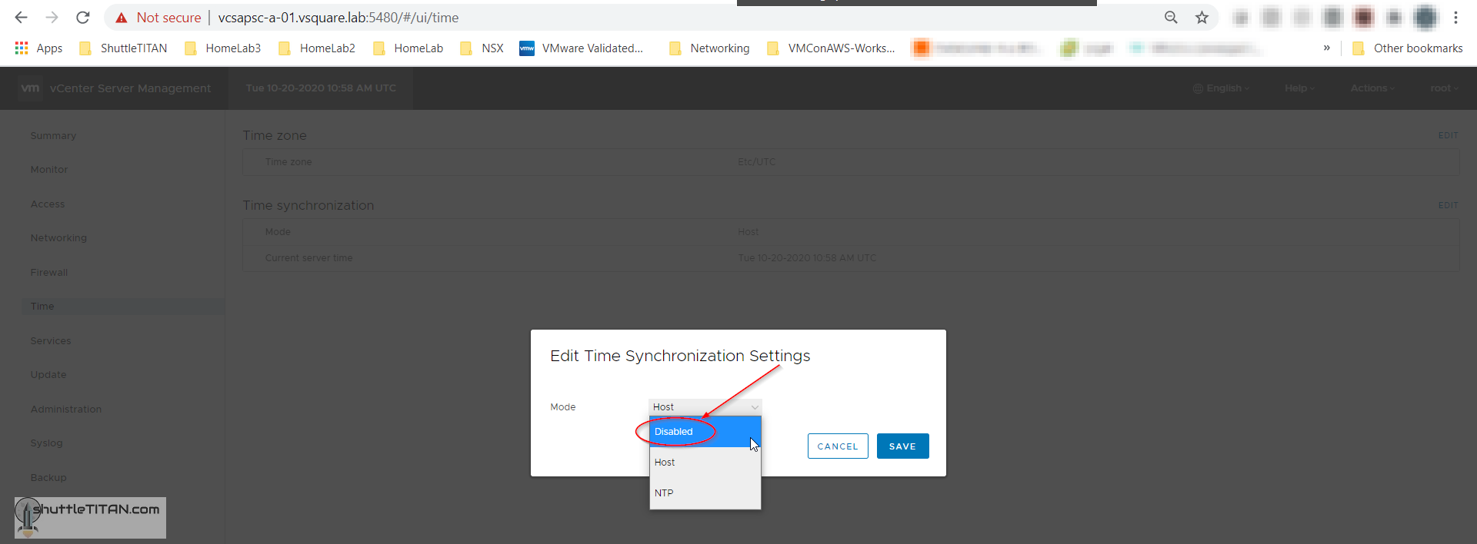Click the bookmark star icon

tap(1202, 17)
